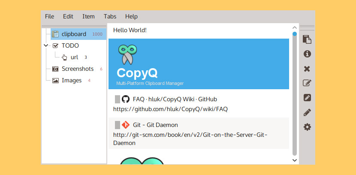Open the Help menu
This screenshot has height=175, width=356.
131,16
